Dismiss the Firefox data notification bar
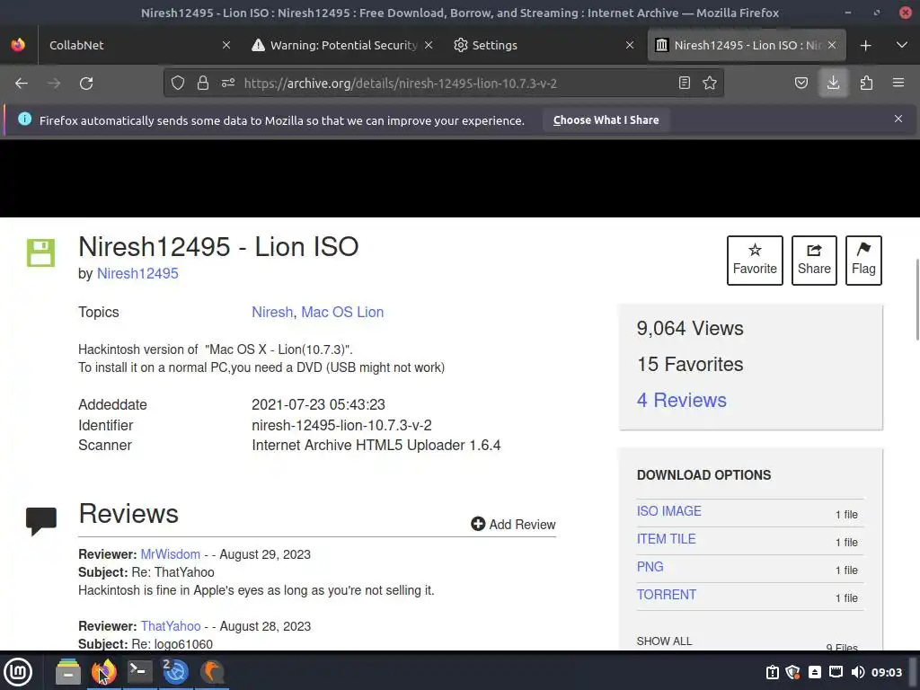 (898, 119)
